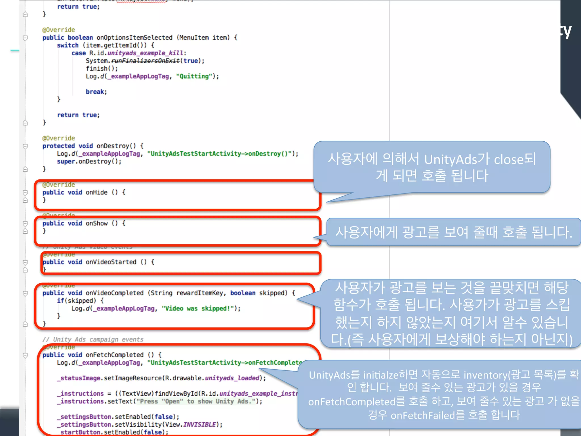Click the "UnityAdsTestStartActivity->onDestroy()" string
The height and width of the screenshot is (436, 581).
tap(220, 154)
